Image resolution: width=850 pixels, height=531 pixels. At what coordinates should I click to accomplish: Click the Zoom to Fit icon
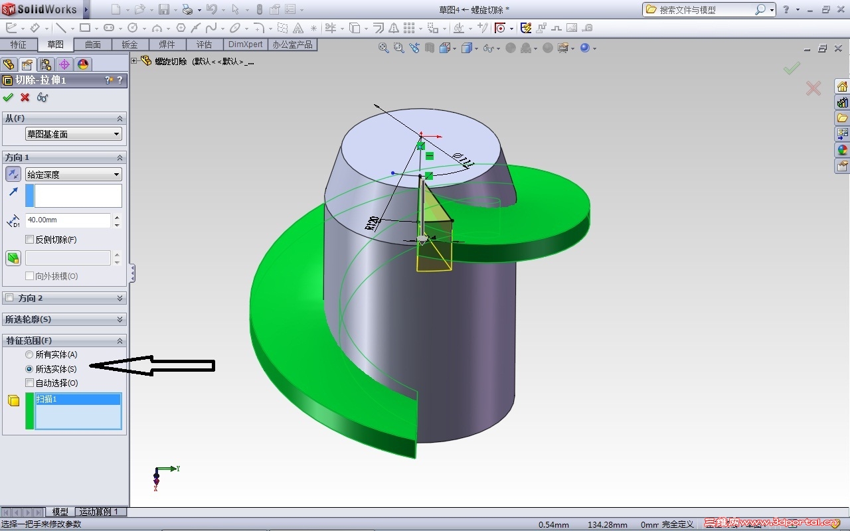pyautogui.click(x=384, y=48)
